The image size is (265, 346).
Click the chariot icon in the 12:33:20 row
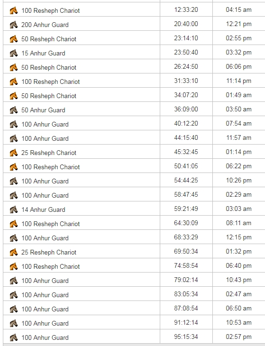pyautogui.click(x=14, y=10)
